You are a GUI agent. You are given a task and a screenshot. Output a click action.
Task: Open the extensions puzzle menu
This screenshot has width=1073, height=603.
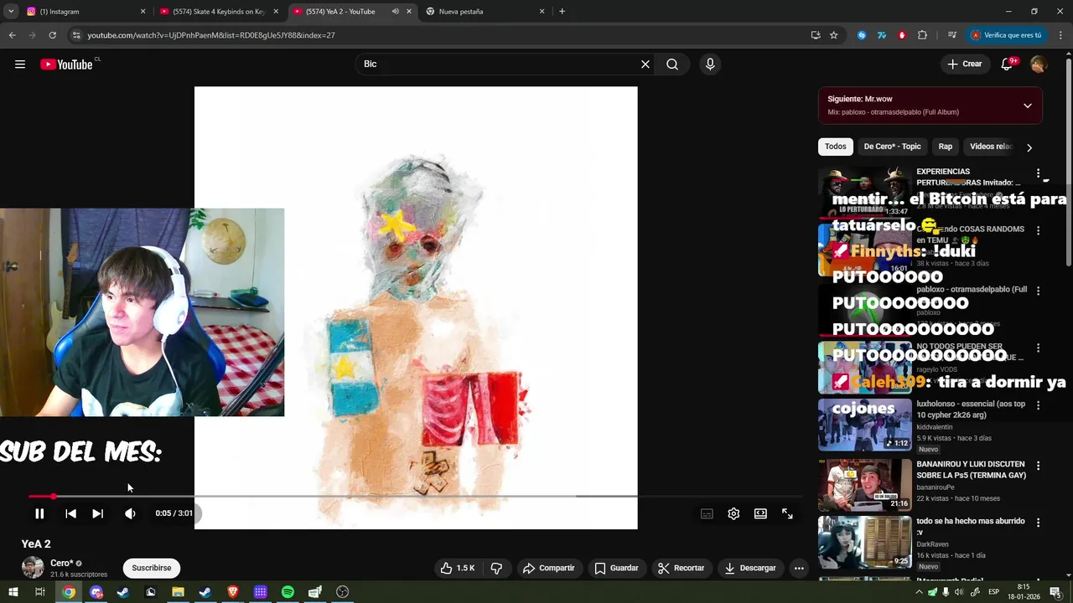click(922, 35)
